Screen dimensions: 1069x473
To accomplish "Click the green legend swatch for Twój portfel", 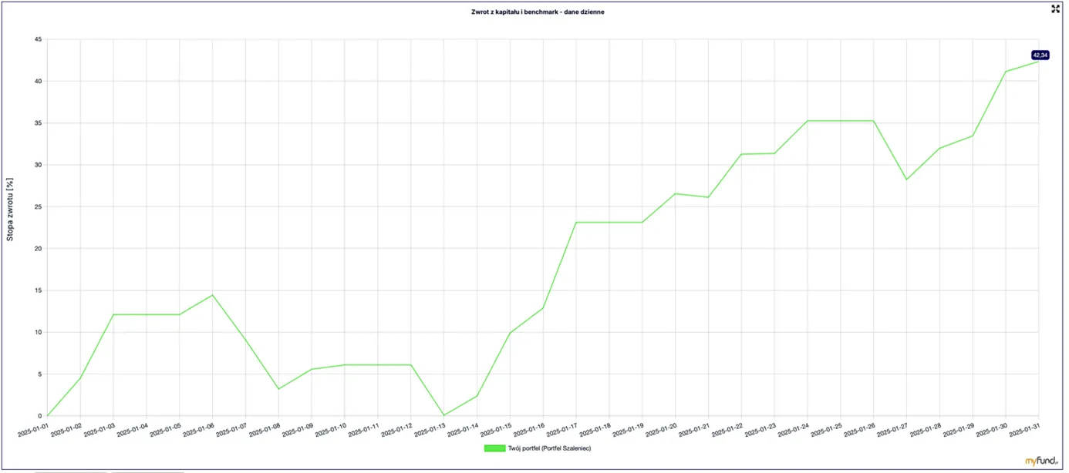I will coord(494,448).
